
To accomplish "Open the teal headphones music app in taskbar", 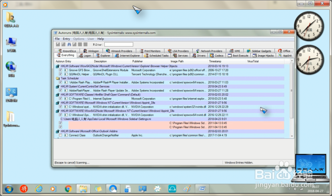I will pyautogui.click(x=172, y=189).
